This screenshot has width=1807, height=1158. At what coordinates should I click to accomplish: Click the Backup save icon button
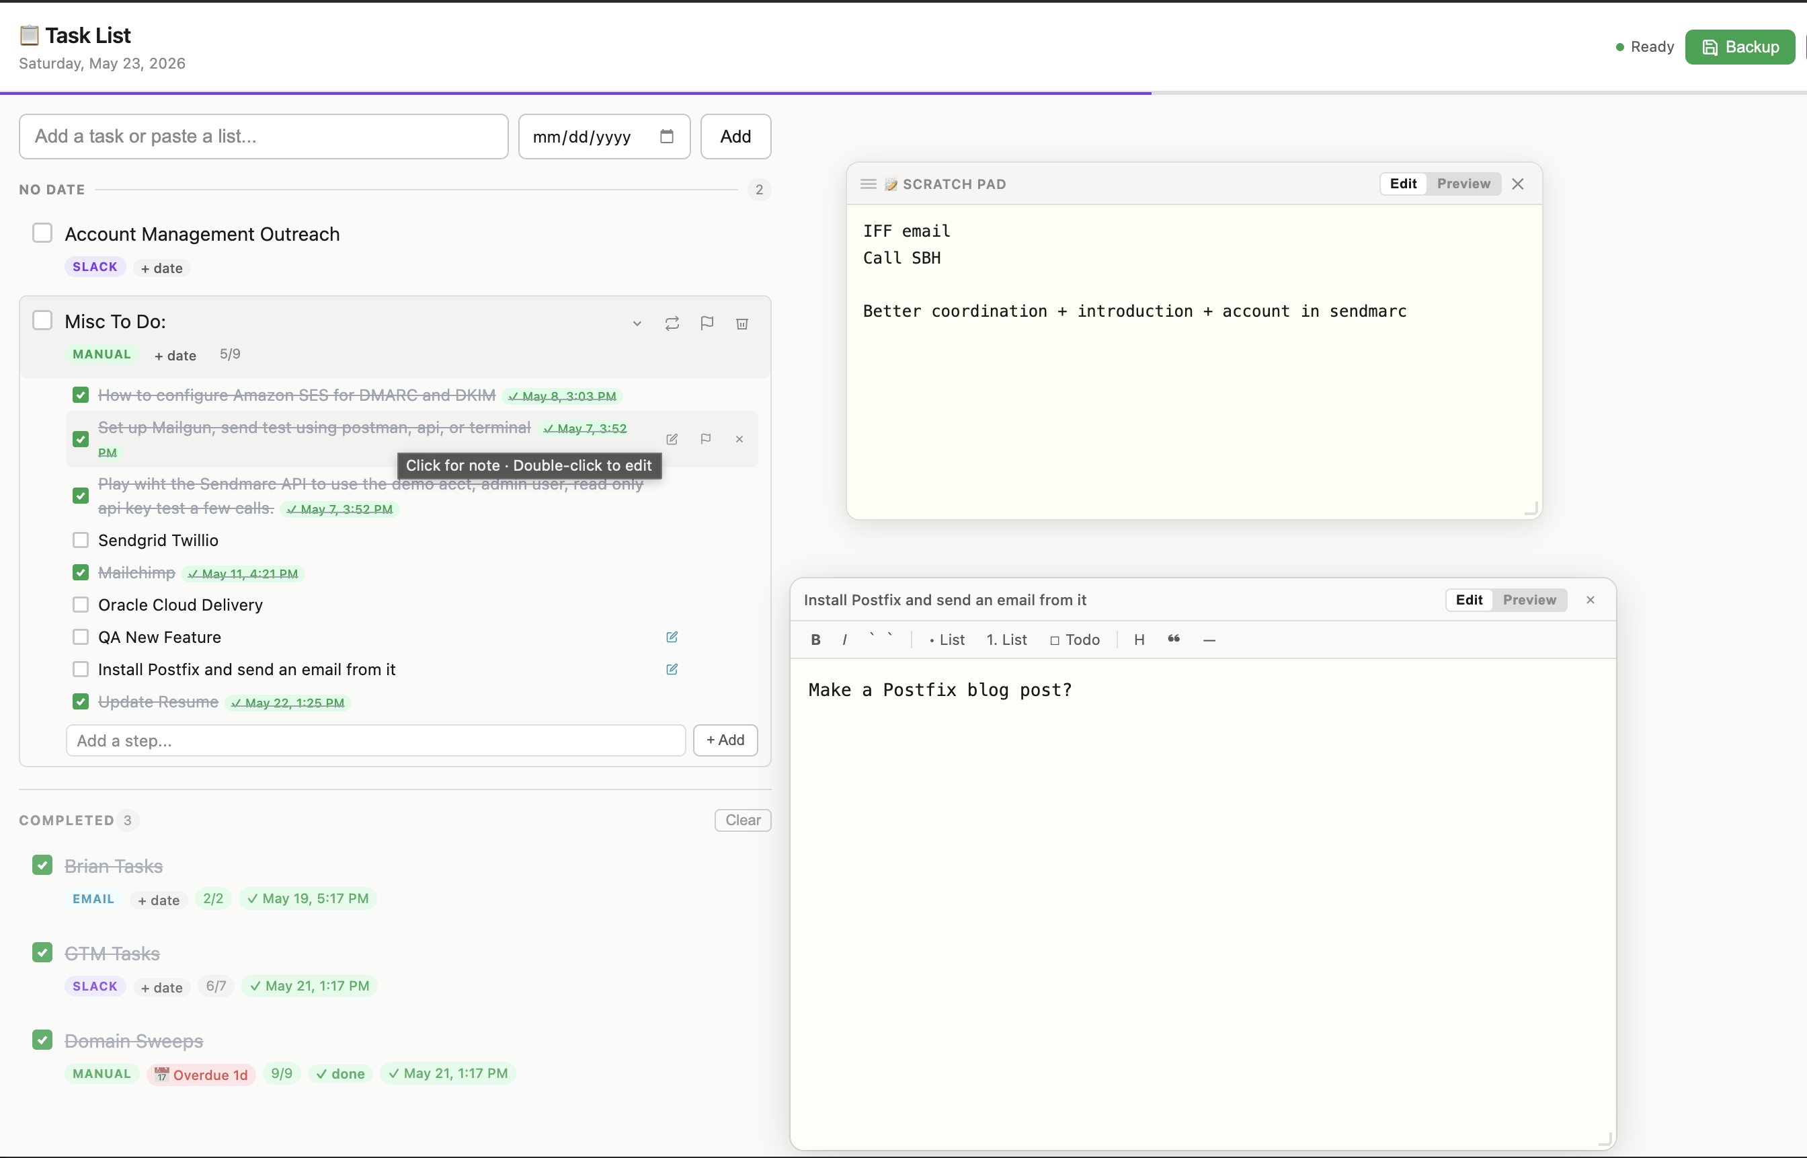[x=1739, y=46]
